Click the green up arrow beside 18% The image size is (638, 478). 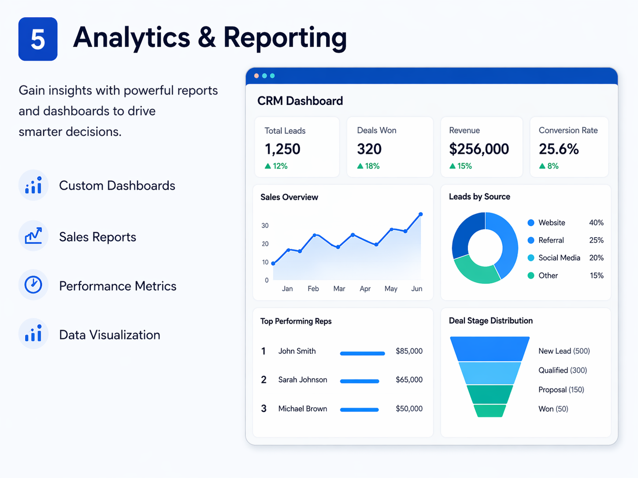tap(360, 166)
